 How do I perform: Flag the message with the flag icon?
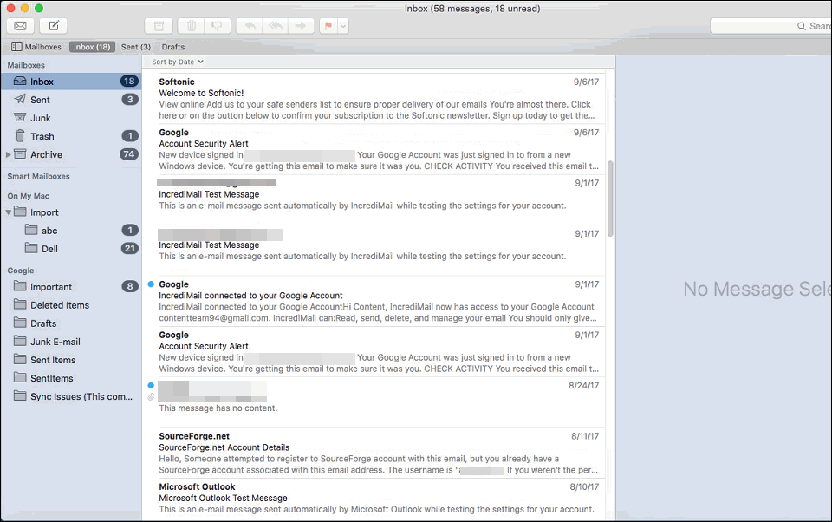point(328,26)
